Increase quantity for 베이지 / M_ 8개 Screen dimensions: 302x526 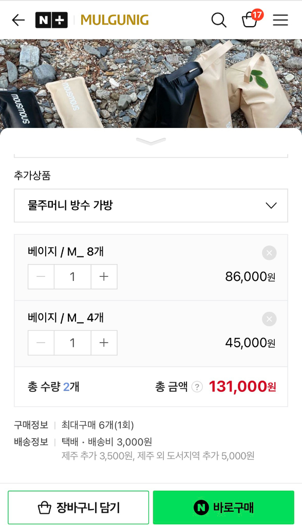(x=104, y=276)
